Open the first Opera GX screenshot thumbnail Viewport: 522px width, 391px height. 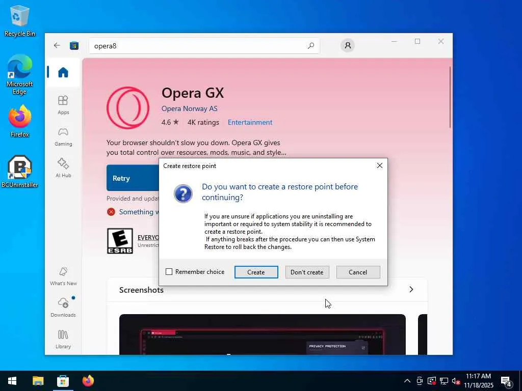tap(263, 334)
